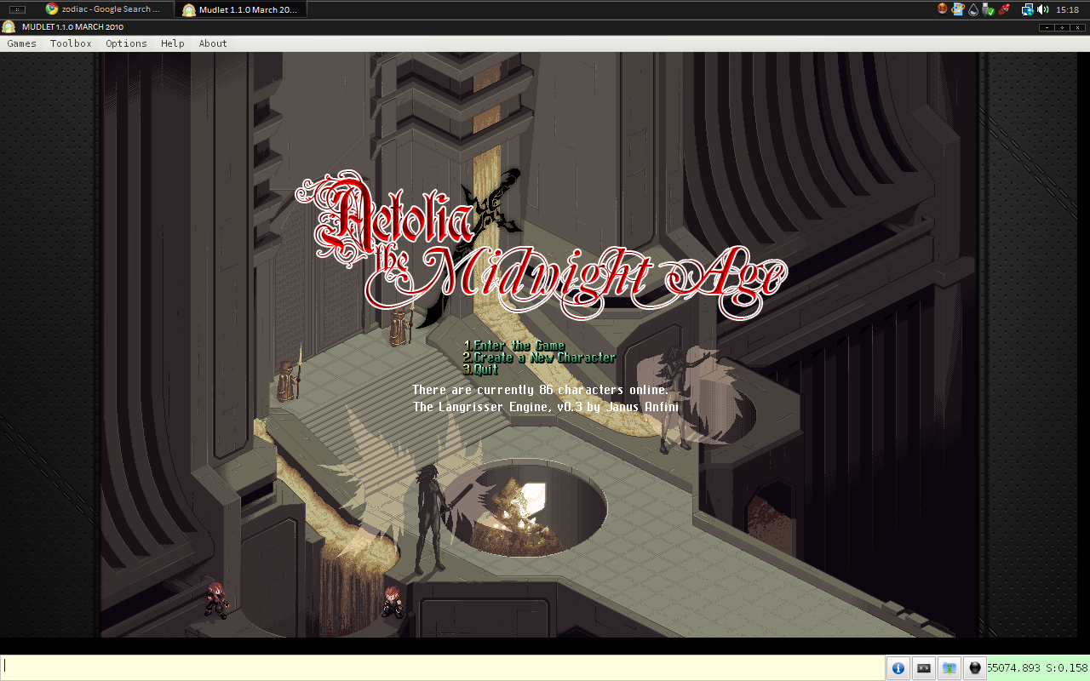Image resolution: width=1090 pixels, height=681 pixels.
Task: Click 'The Langrisser Engine' credit line
Action: click(546, 407)
